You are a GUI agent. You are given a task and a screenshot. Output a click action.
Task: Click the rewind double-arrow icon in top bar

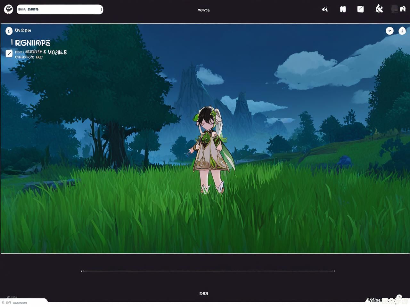(x=324, y=9)
